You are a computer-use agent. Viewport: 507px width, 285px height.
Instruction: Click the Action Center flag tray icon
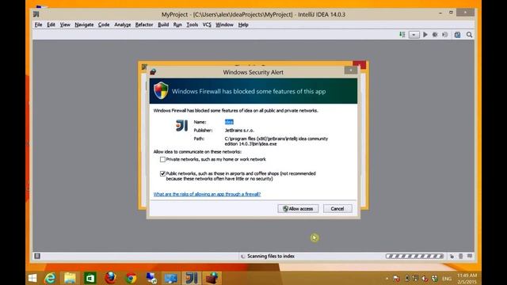[x=396, y=278]
